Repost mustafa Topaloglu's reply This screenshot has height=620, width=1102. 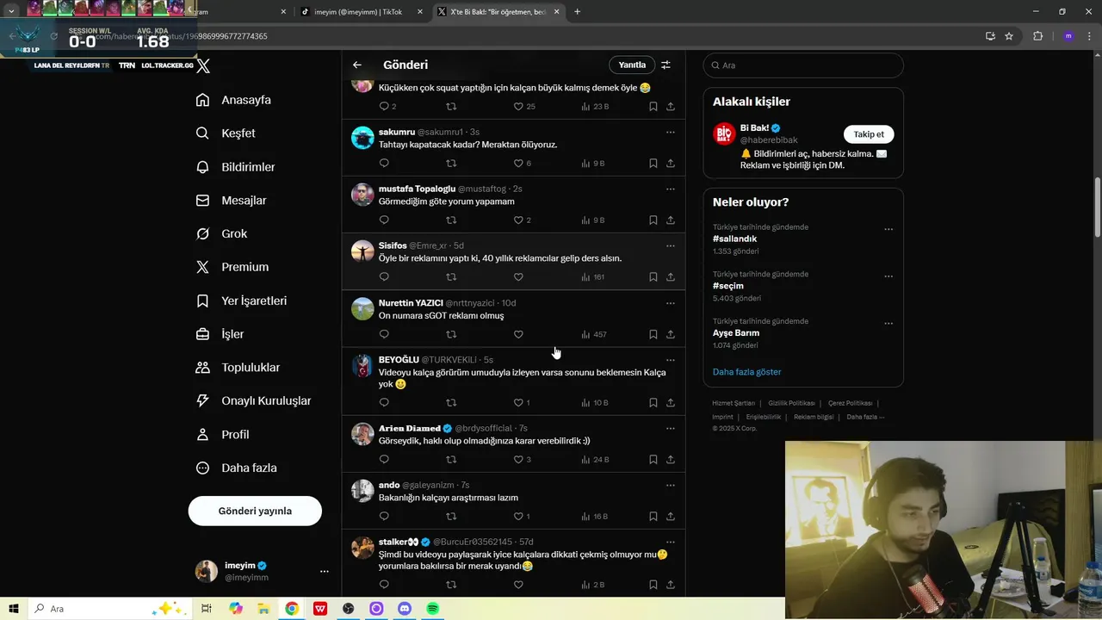[x=451, y=220]
